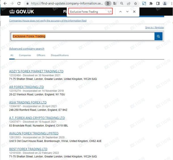Click the '1/1' find match counter
Screen dimensions: 173x160
point(109,12)
